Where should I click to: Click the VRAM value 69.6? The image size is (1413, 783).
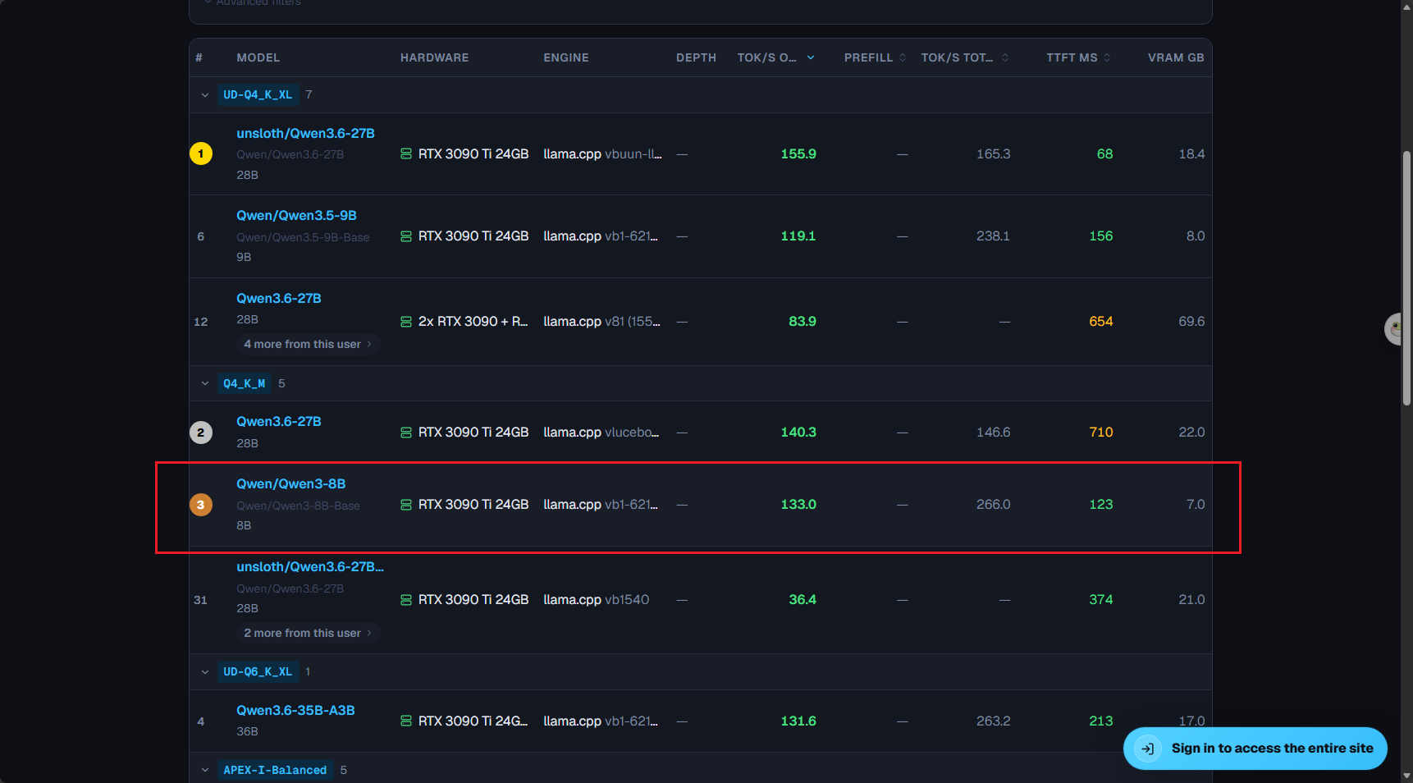1191,322
